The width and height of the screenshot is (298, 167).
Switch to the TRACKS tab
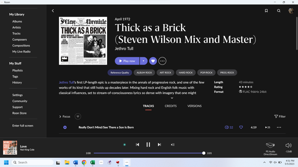(149, 106)
